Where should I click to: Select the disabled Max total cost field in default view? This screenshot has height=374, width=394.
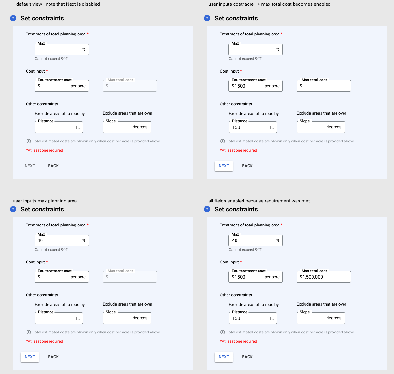(129, 86)
